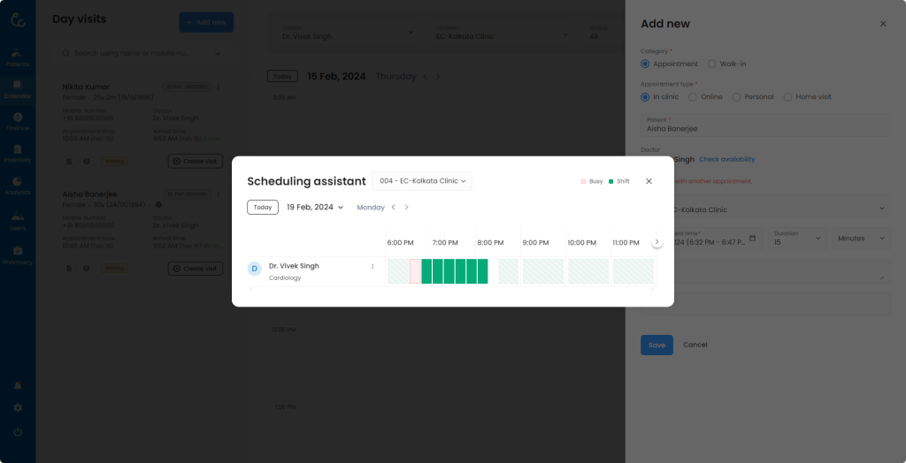Click the Today button in Scheduling assistant
The width and height of the screenshot is (906, 463).
pyautogui.click(x=262, y=208)
